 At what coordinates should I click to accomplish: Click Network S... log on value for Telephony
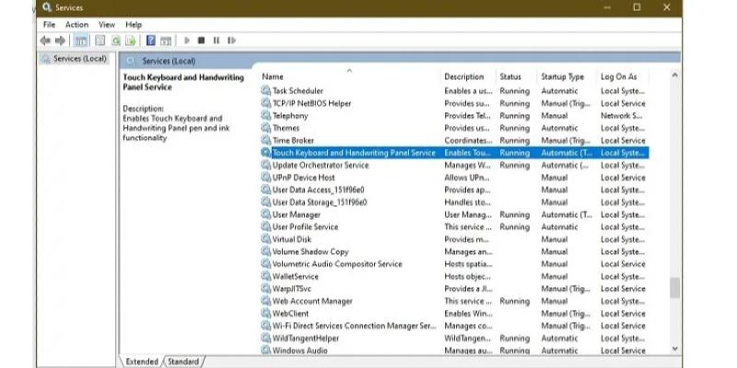[x=621, y=116]
